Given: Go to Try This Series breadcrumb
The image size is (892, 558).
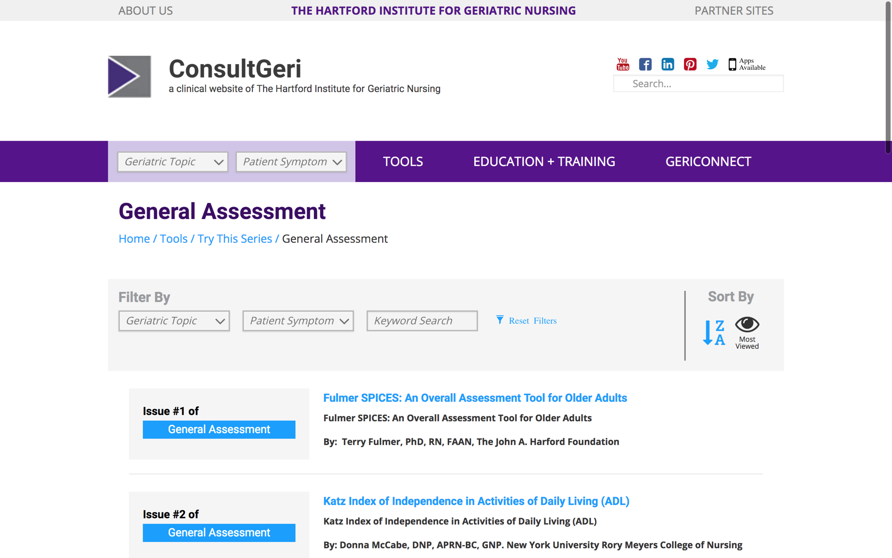Looking at the screenshot, I should [x=235, y=239].
